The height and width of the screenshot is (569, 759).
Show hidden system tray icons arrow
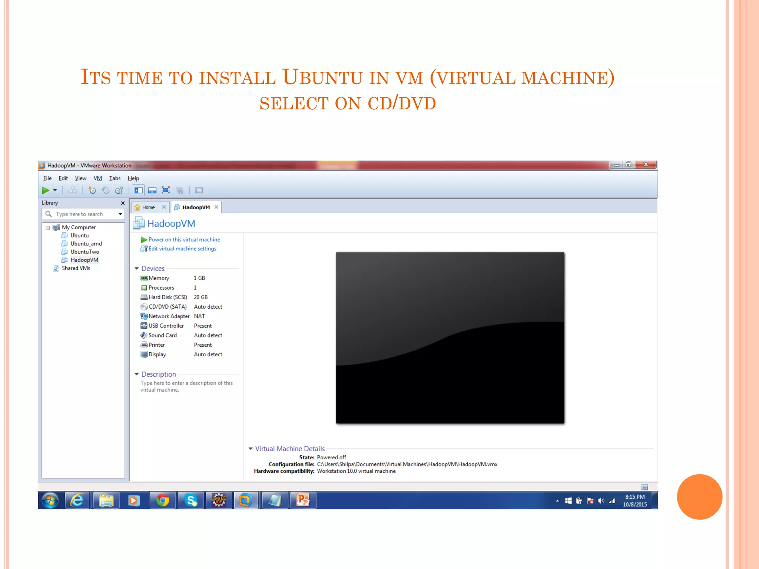click(x=557, y=501)
